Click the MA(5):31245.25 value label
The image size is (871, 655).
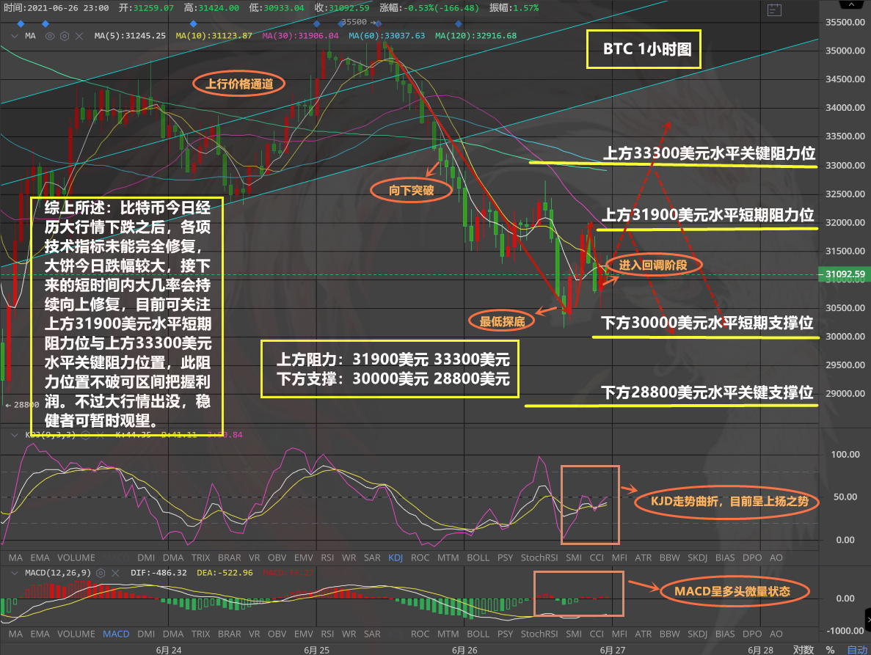click(x=130, y=35)
